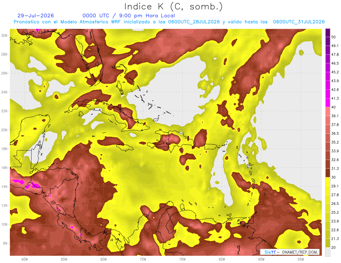
Task: Select the magenta swatch between 41.3 and 40
Action: point(328,103)
